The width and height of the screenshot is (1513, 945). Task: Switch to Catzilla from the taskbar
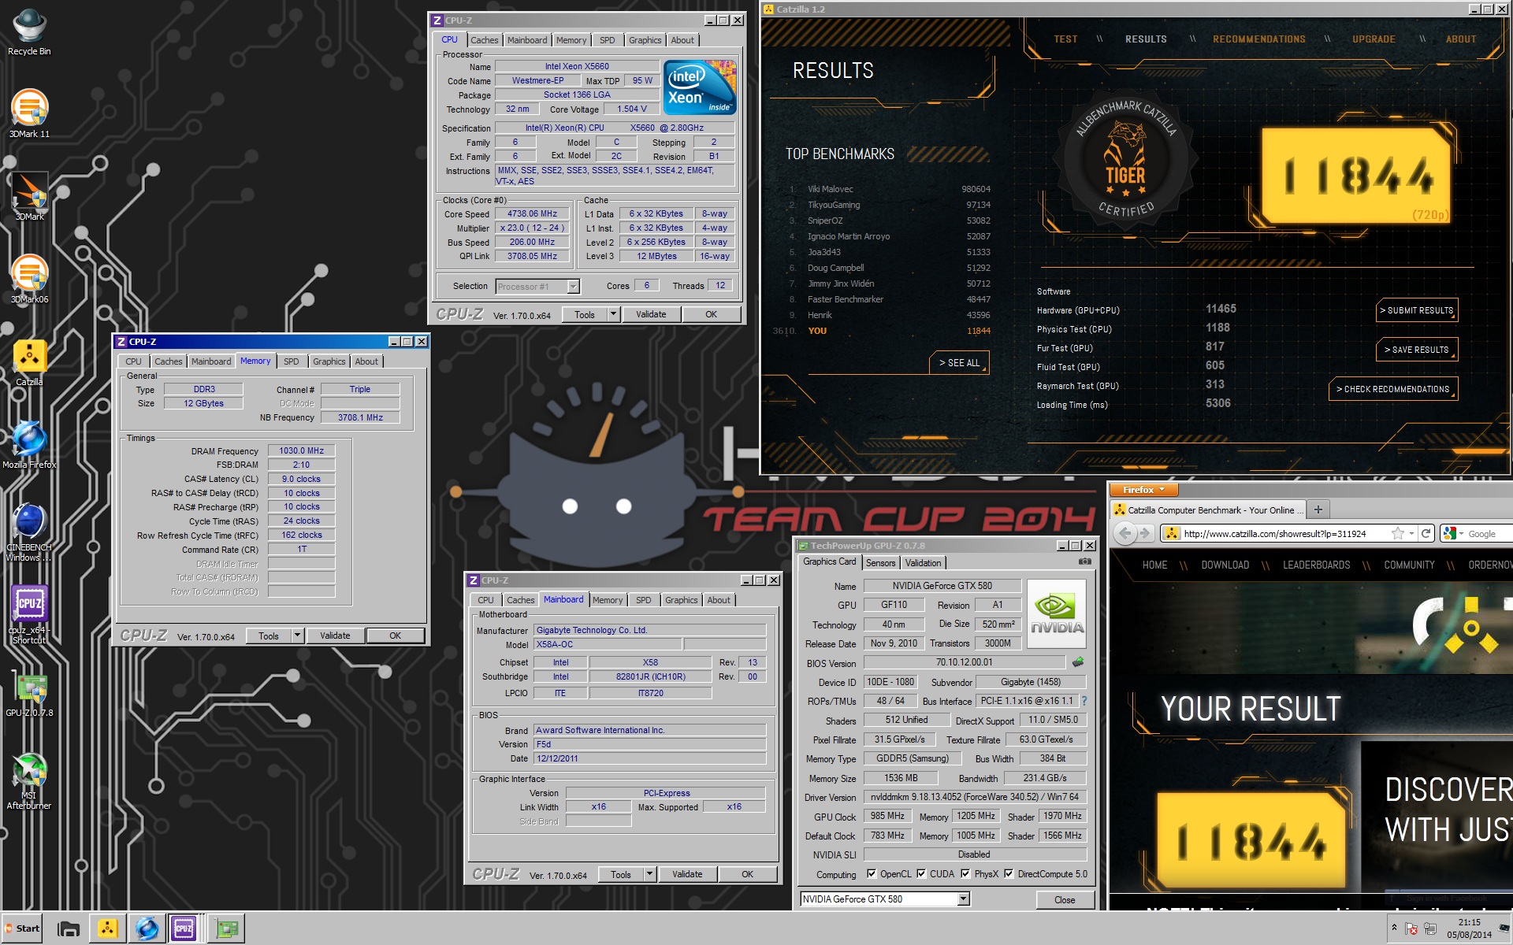(x=107, y=929)
